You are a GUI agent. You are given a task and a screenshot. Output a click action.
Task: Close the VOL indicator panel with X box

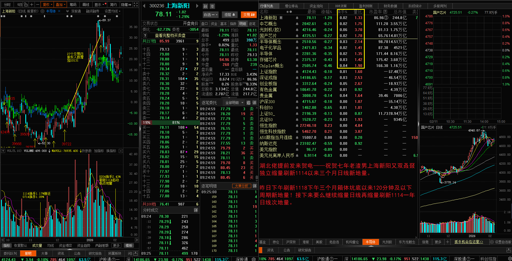click(121, 151)
